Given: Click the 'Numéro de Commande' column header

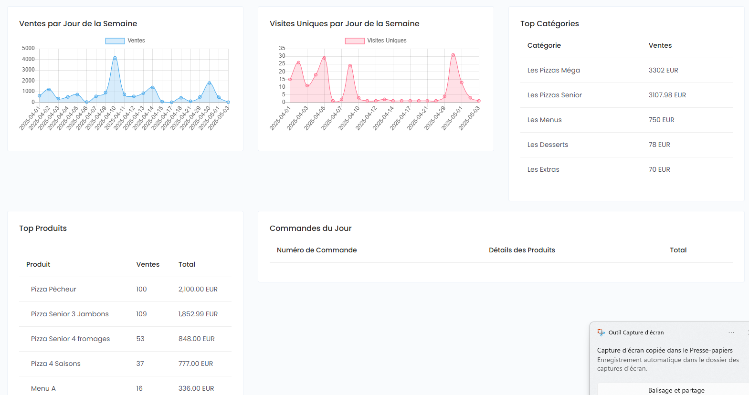Looking at the screenshot, I should coord(316,250).
